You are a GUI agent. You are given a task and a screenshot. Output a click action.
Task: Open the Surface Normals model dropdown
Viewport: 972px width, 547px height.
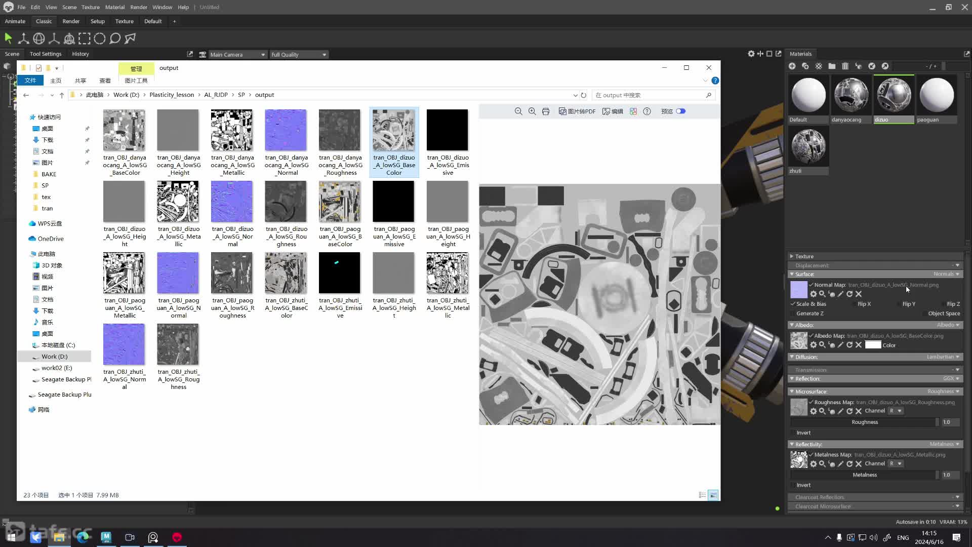pos(946,274)
